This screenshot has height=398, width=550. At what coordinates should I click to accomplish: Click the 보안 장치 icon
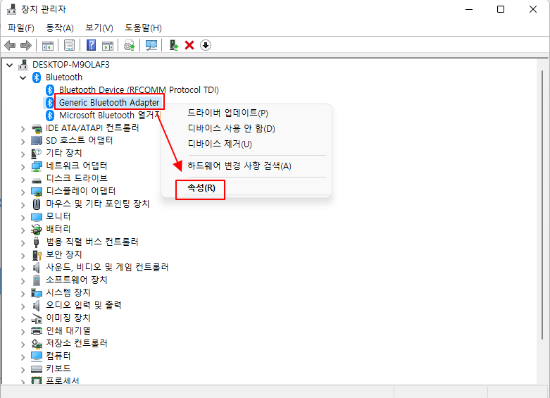point(37,255)
